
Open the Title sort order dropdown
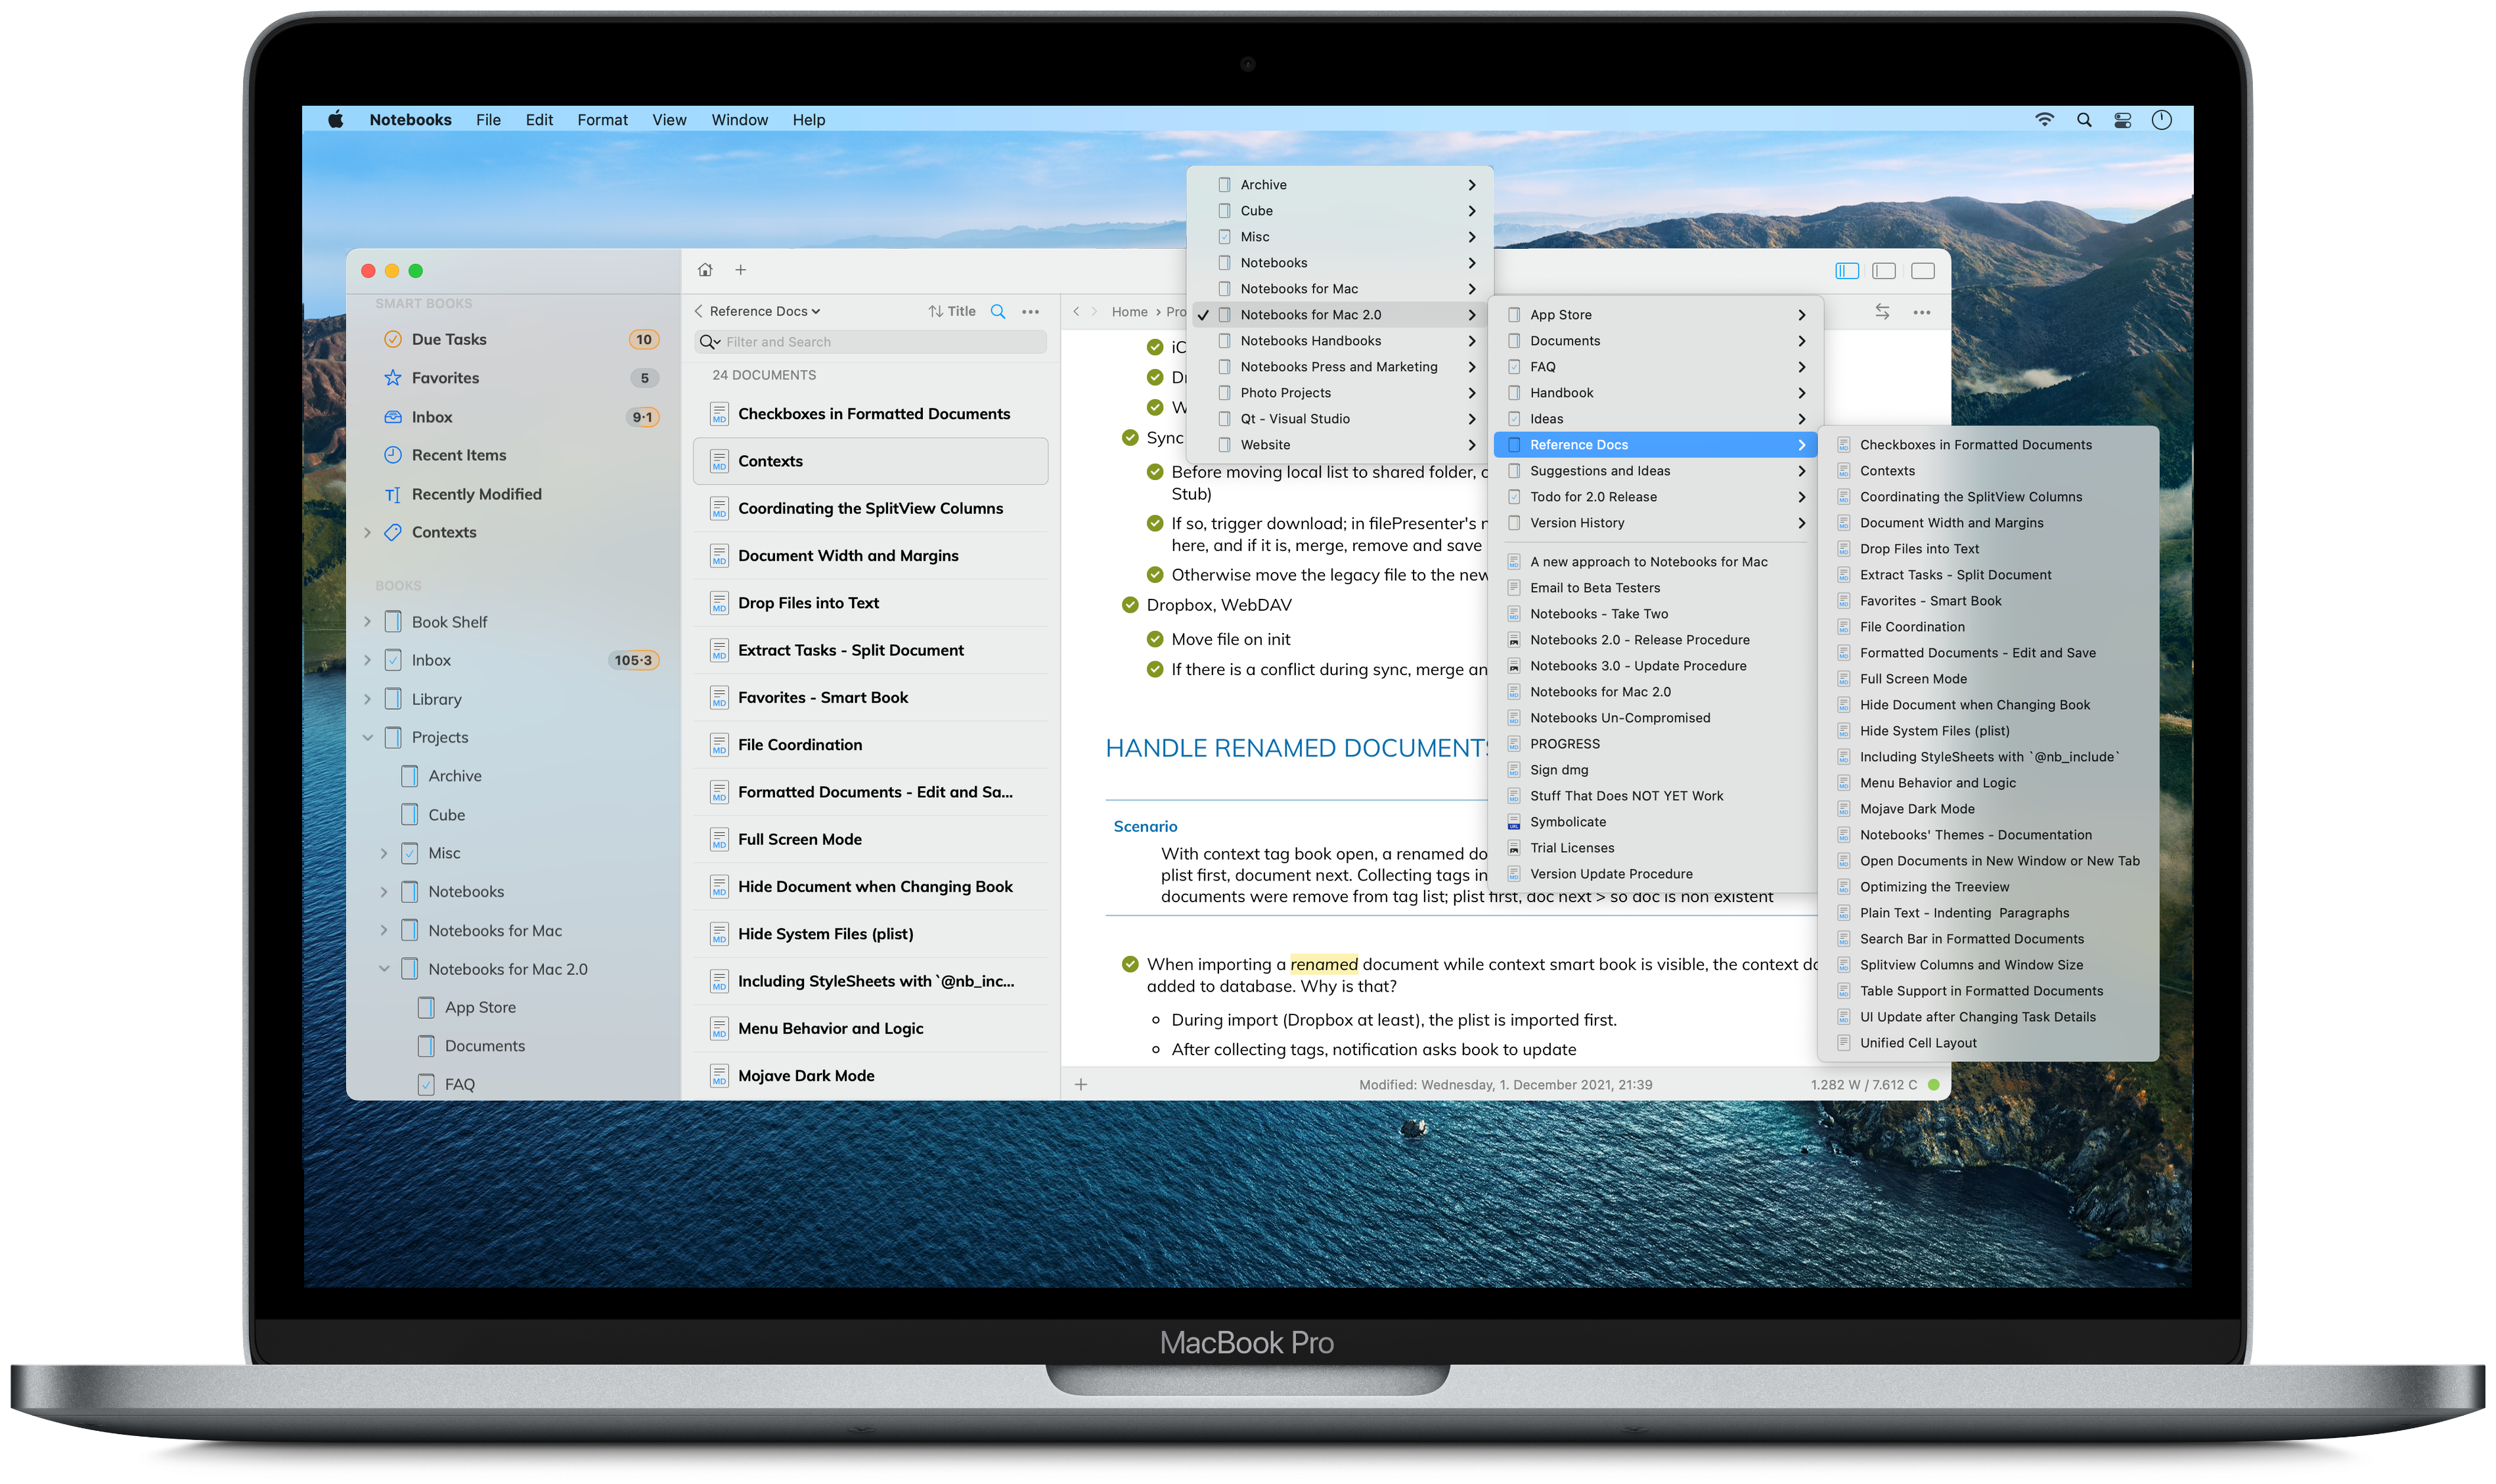coord(952,311)
